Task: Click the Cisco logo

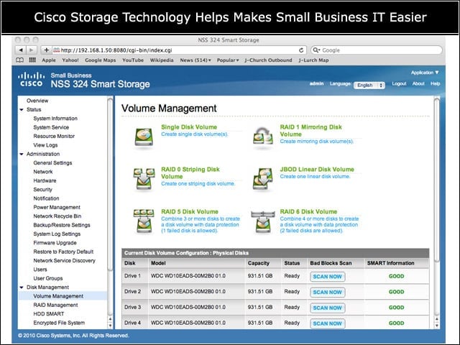Action: 31,80
